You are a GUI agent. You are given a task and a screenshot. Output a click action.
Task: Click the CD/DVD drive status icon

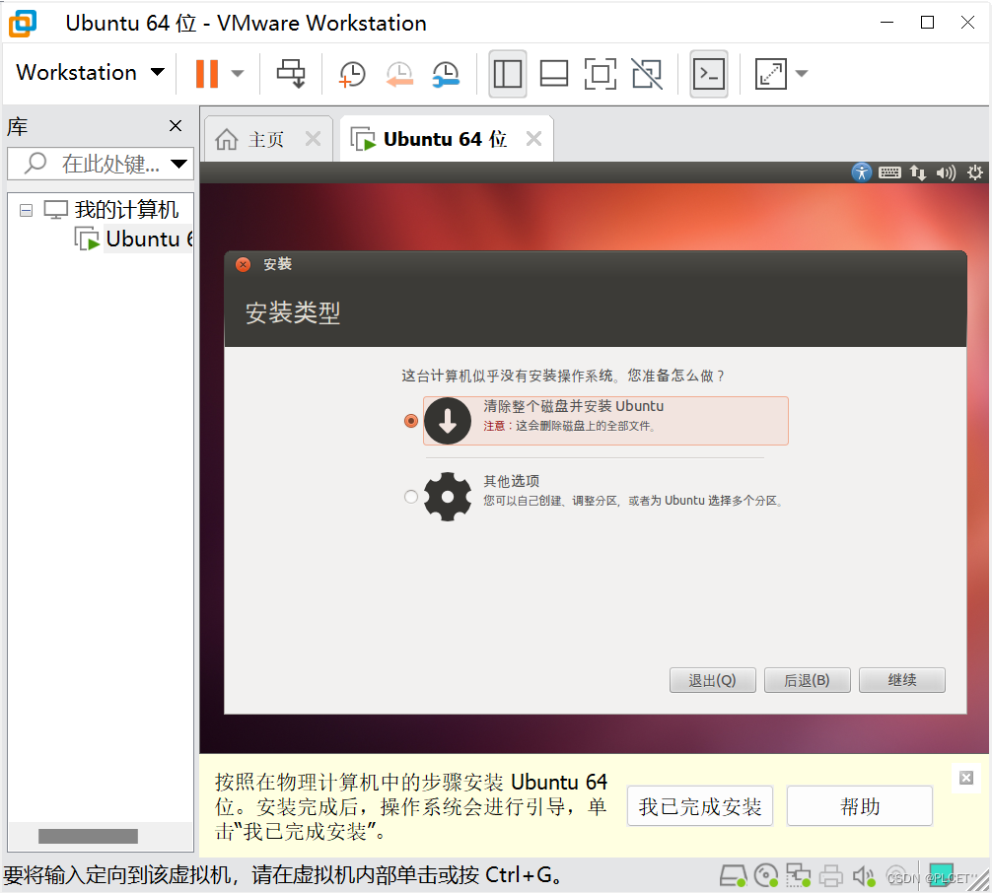[x=766, y=876]
